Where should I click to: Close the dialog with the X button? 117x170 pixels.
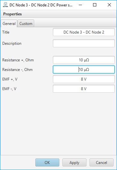pyautogui.click(x=109, y=5)
